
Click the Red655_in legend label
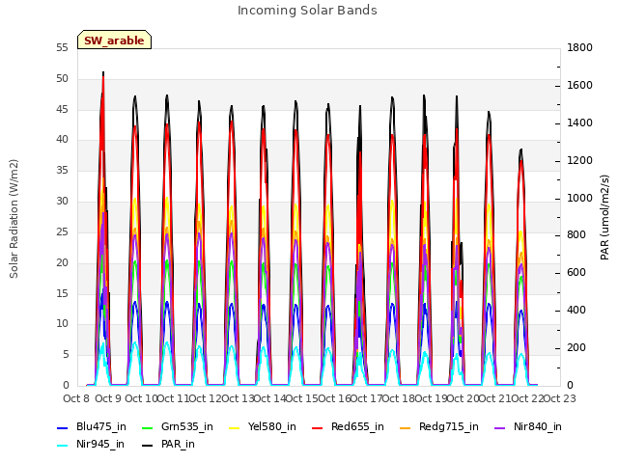pos(357,426)
